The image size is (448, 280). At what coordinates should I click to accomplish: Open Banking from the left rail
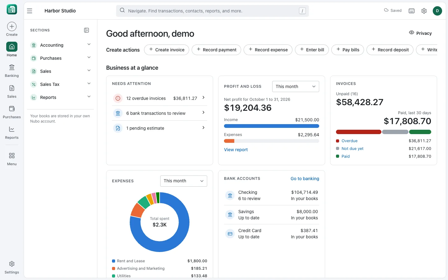12,70
